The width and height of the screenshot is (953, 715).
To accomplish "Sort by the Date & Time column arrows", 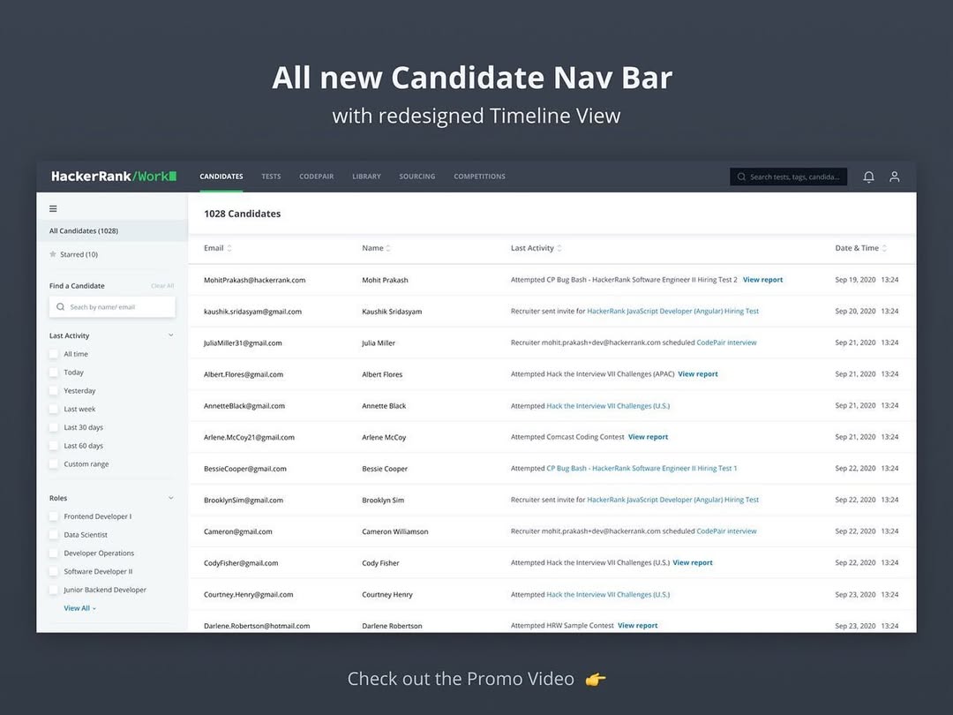I will pos(884,248).
